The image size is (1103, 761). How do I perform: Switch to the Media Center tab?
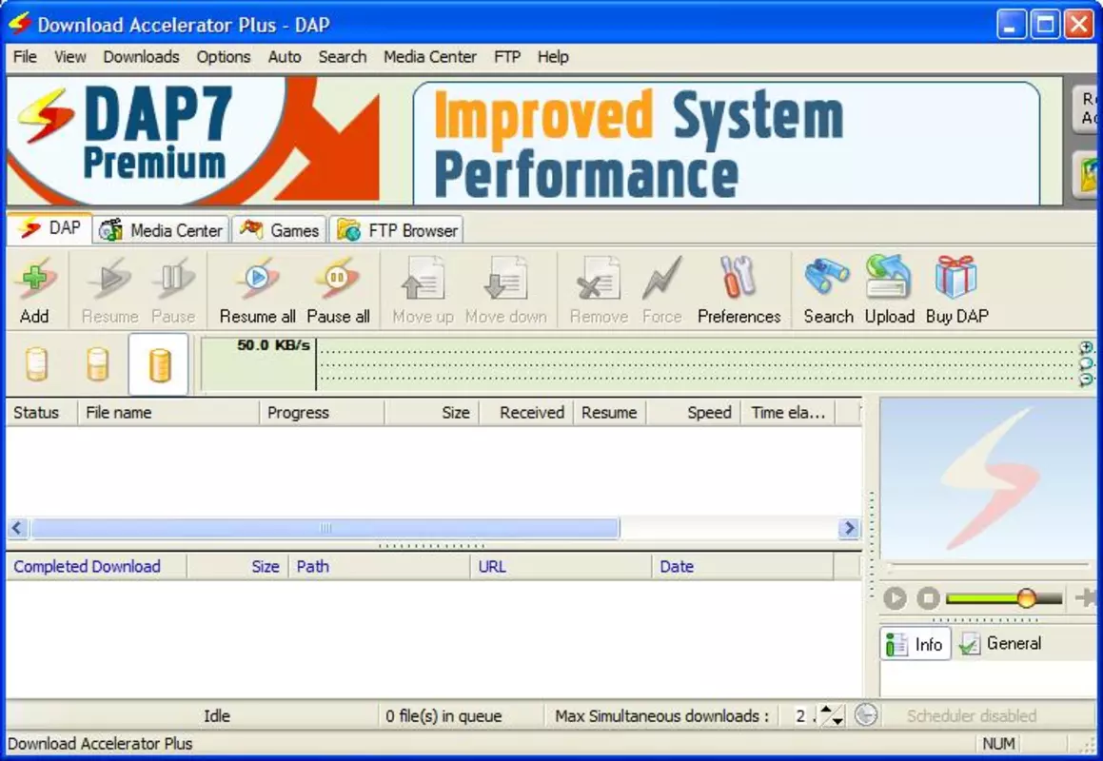coord(161,230)
